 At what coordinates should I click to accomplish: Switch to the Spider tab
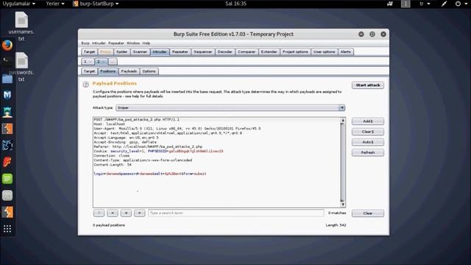coord(121,52)
